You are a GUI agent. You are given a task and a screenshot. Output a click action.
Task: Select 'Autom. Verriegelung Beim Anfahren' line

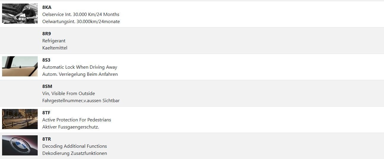click(x=80, y=74)
